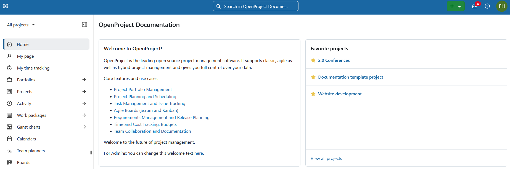Click the Portfolios briefcase icon
This screenshot has width=510, height=169.
[9, 80]
